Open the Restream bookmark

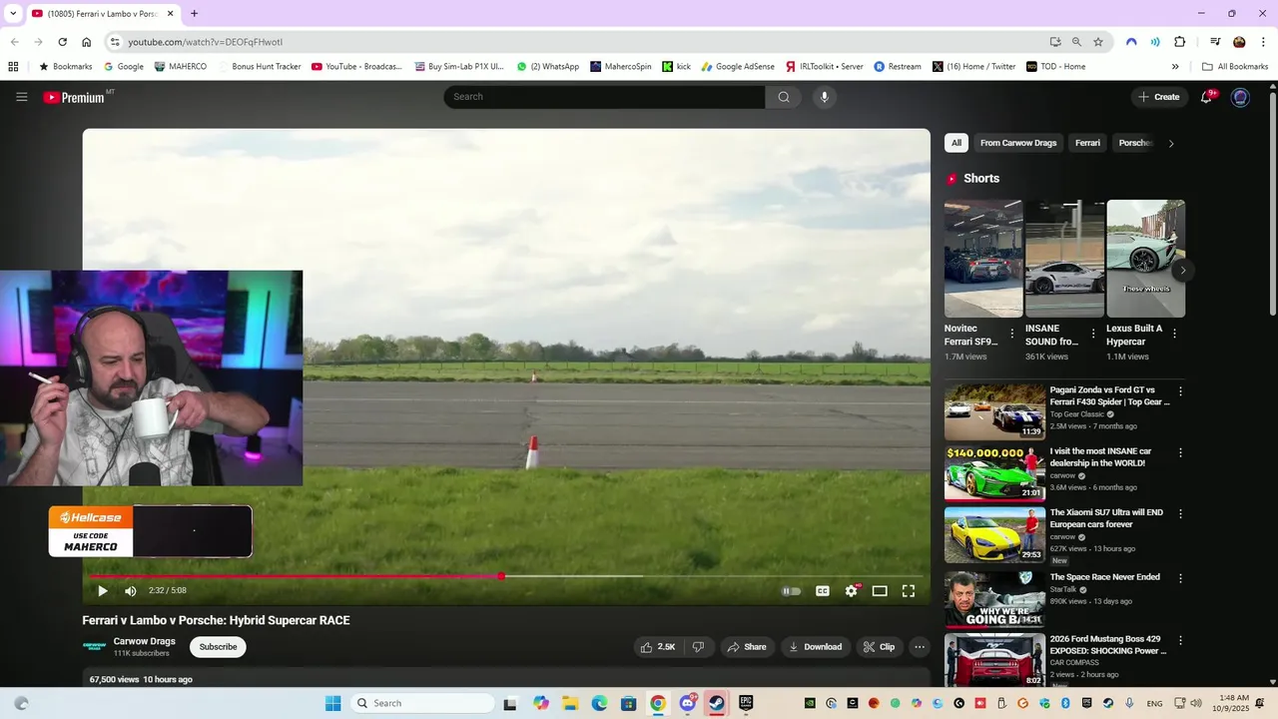tap(898, 67)
